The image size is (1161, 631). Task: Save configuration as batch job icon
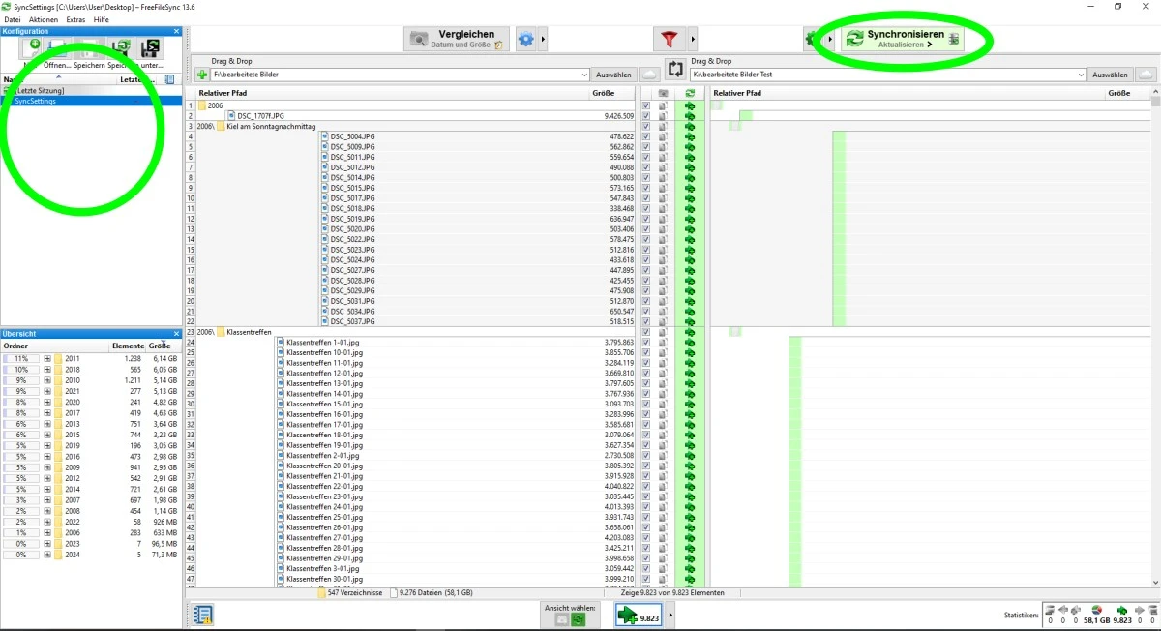[150, 48]
